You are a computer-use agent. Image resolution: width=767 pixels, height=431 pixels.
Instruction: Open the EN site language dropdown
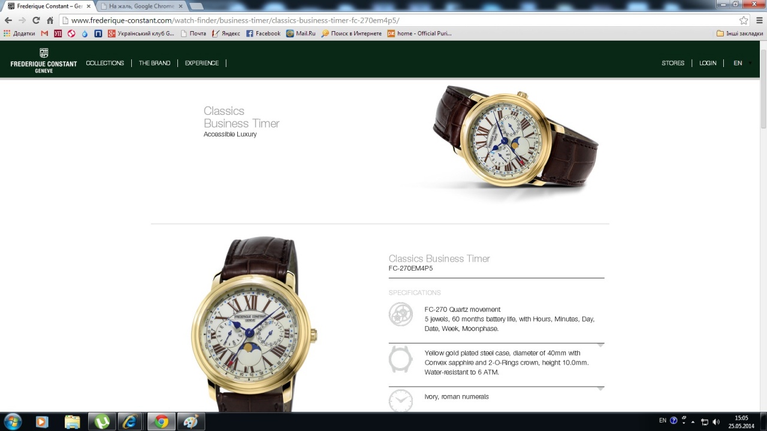742,63
